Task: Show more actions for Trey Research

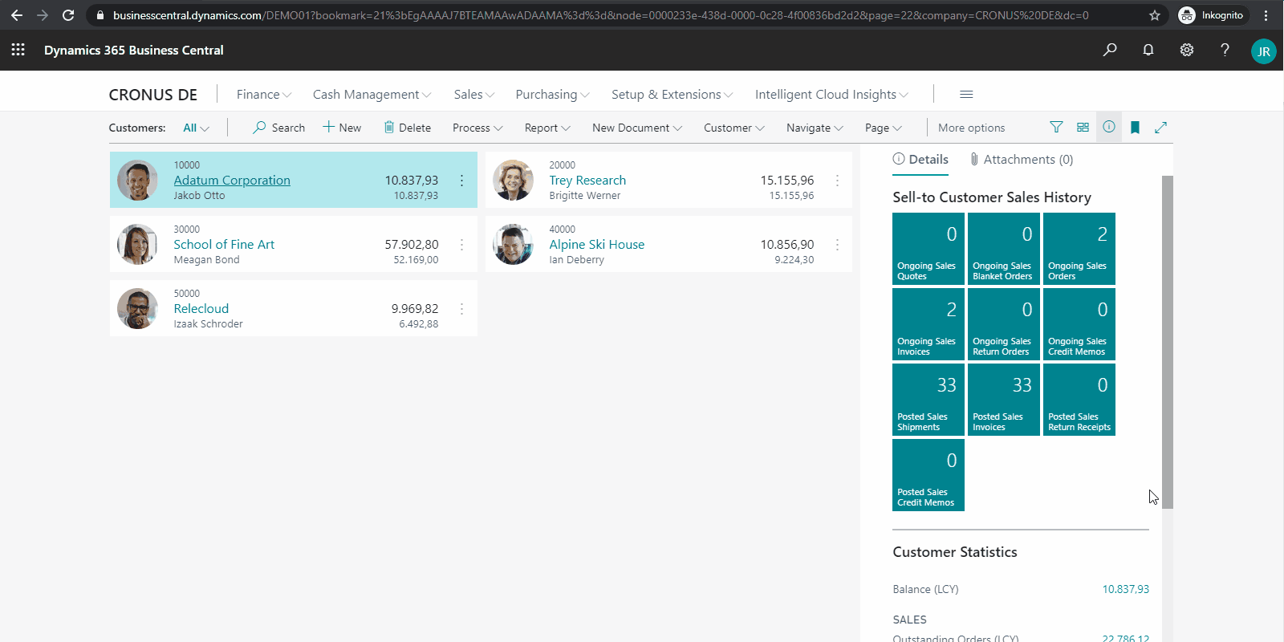Action: tap(837, 181)
